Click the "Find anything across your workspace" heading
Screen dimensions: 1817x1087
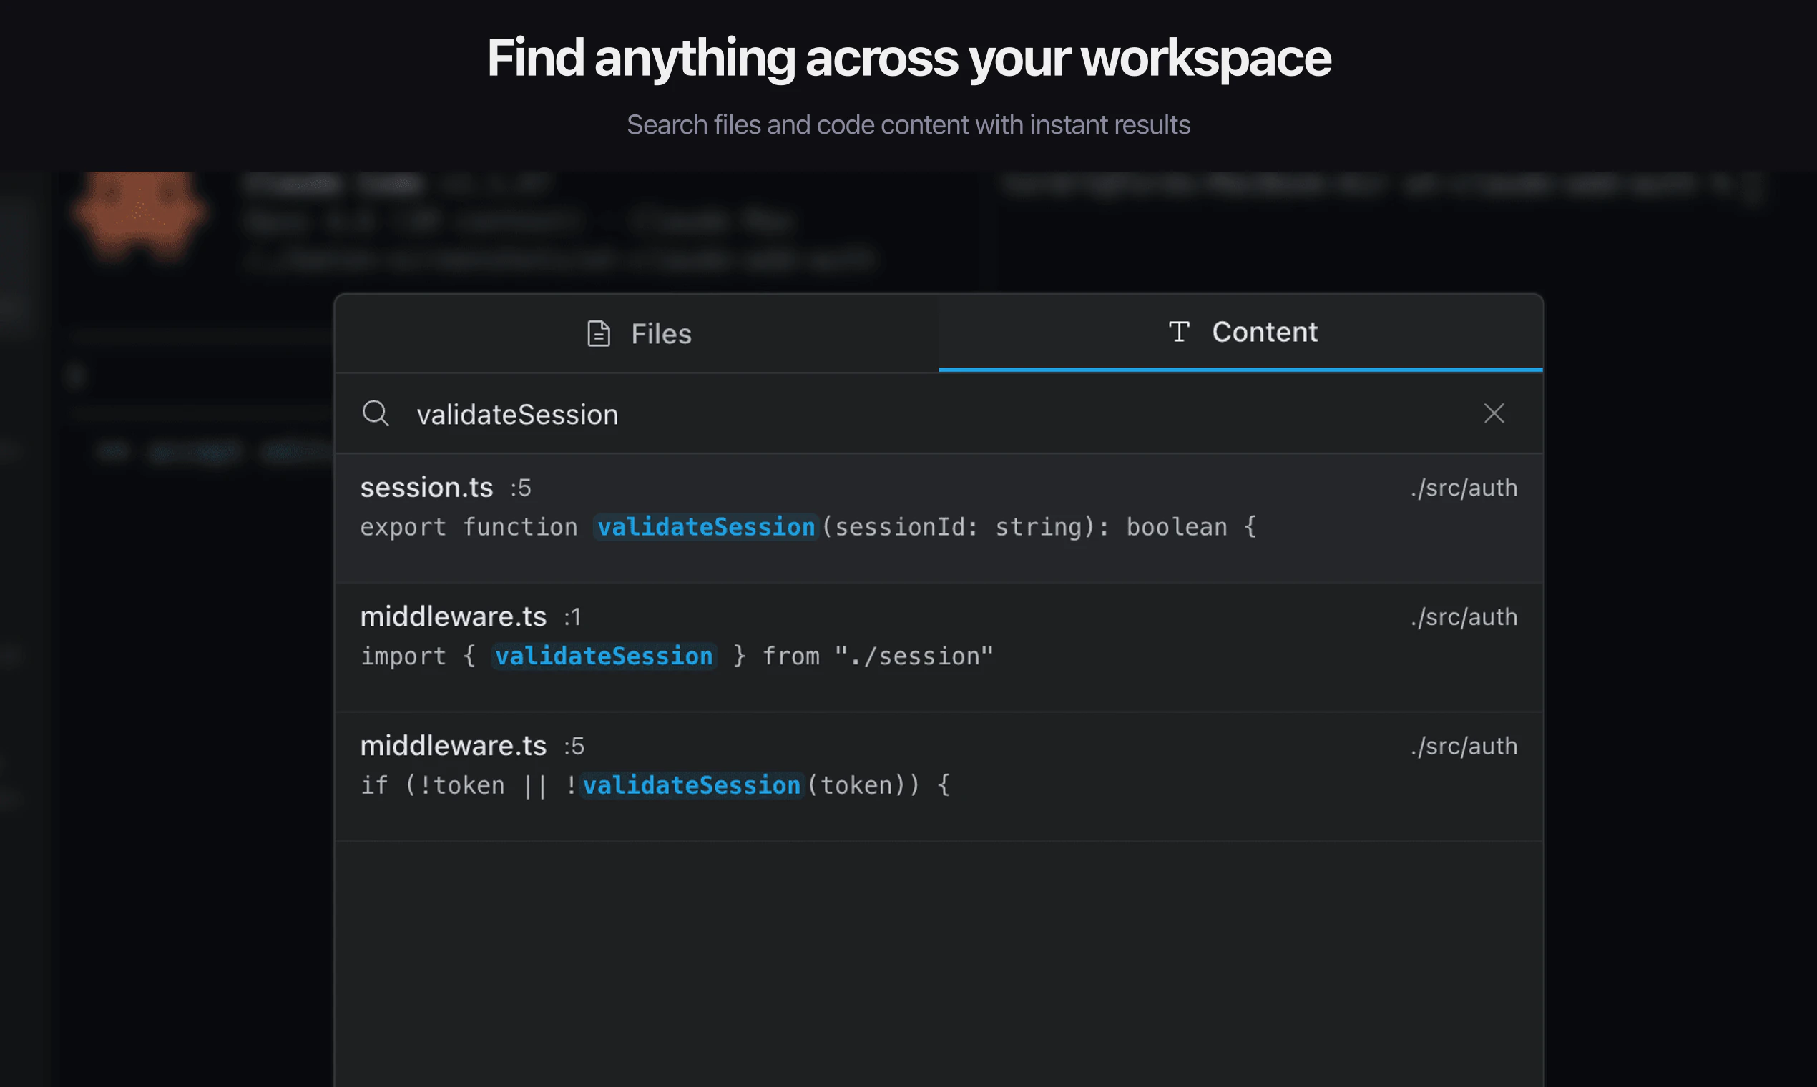click(x=908, y=58)
